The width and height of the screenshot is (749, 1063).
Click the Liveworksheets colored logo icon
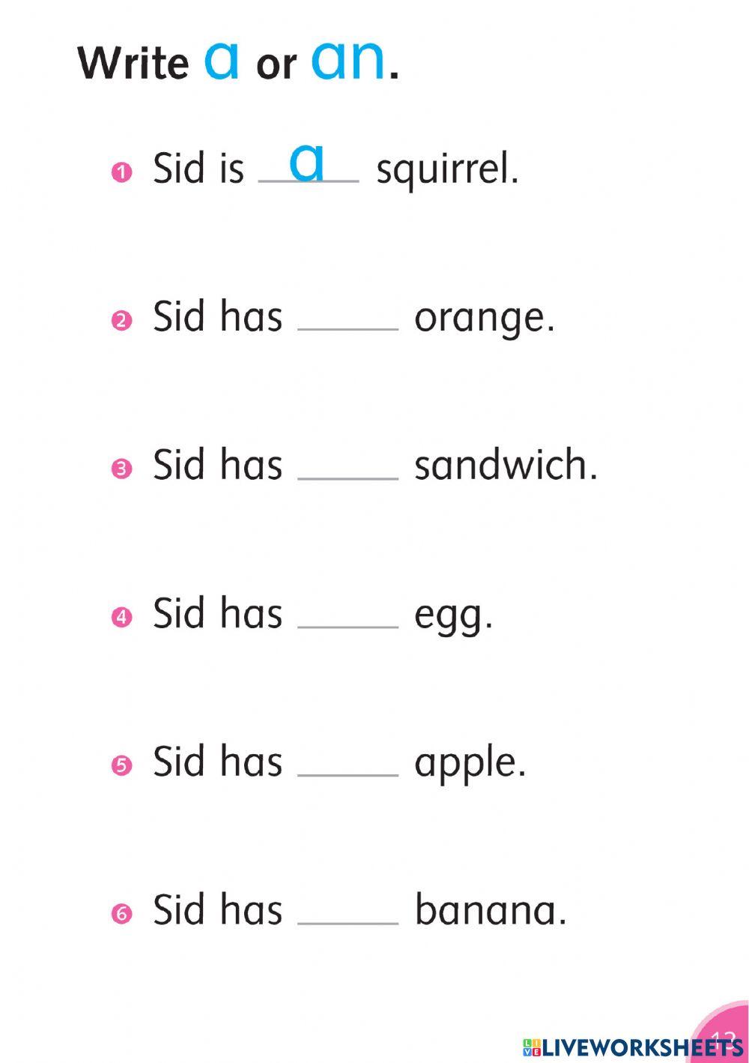tap(532, 1047)
